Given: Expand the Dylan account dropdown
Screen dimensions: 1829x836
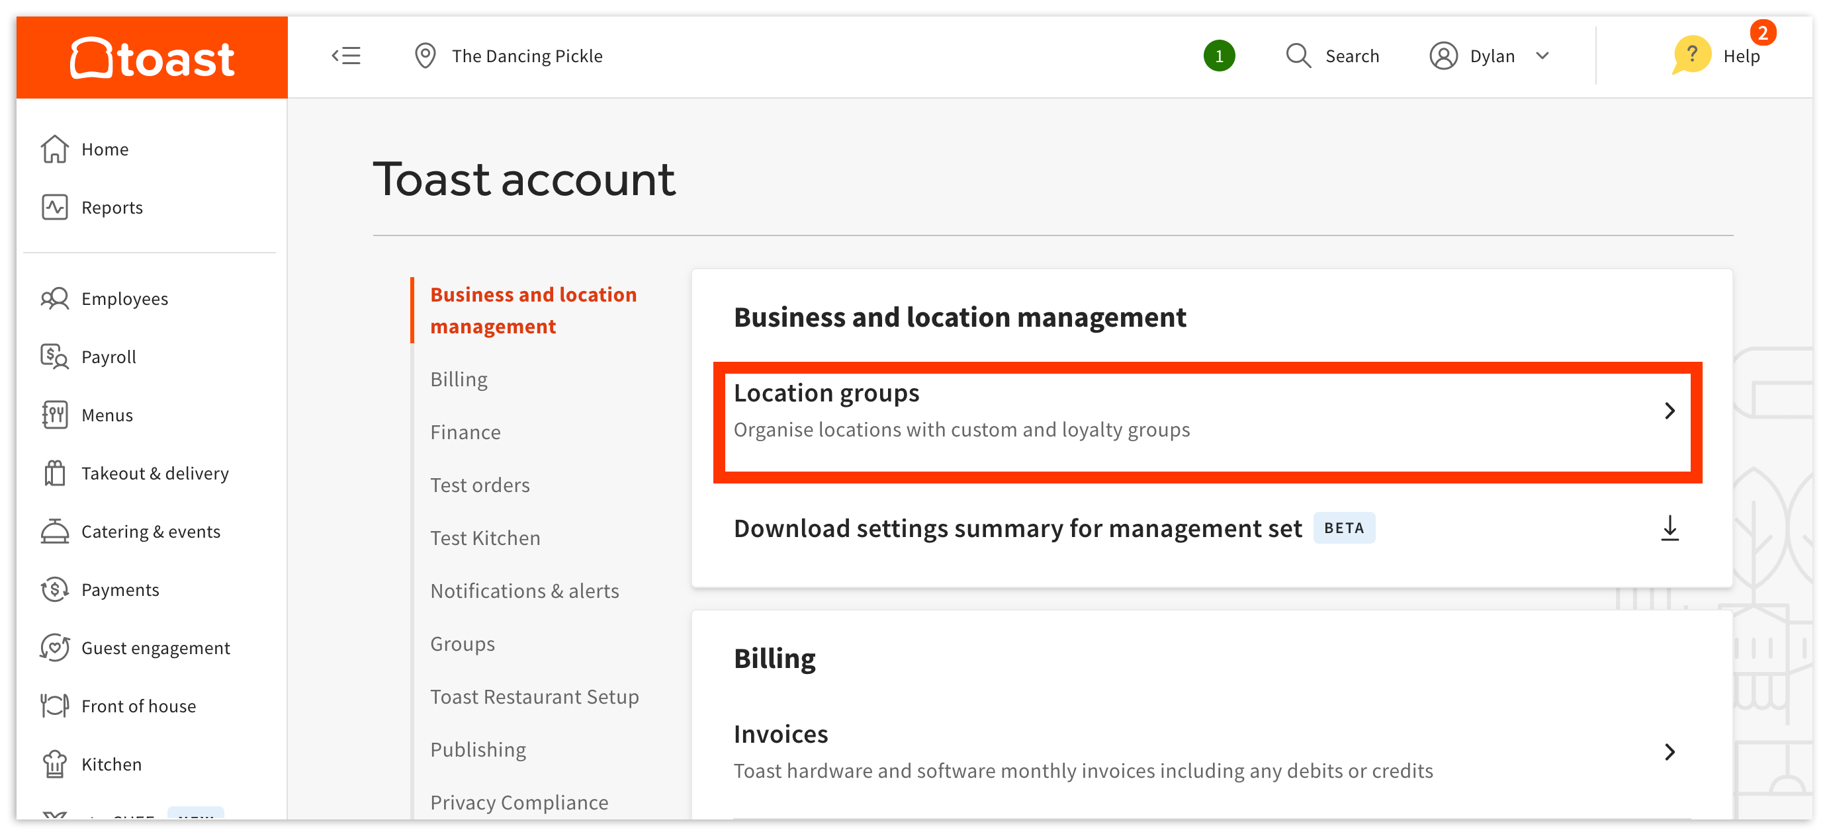Looking at the screenshot, I should [x=1542, y=56].
